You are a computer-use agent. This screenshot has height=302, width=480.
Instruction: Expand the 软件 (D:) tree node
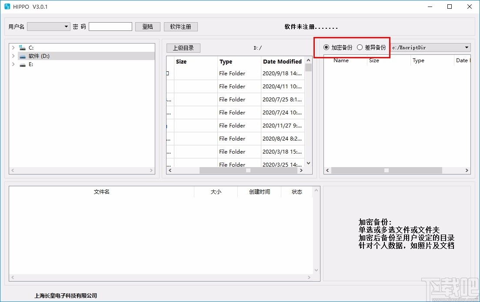(13, 56)
